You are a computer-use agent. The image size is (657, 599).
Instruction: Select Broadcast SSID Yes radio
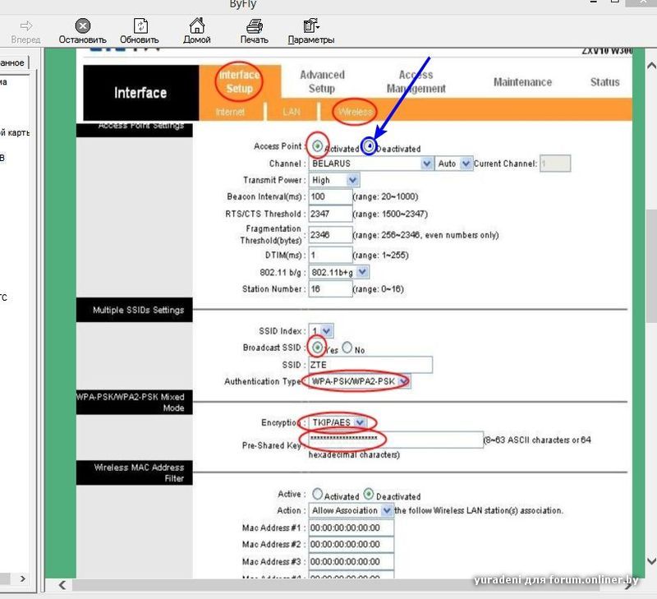[317, 347]
